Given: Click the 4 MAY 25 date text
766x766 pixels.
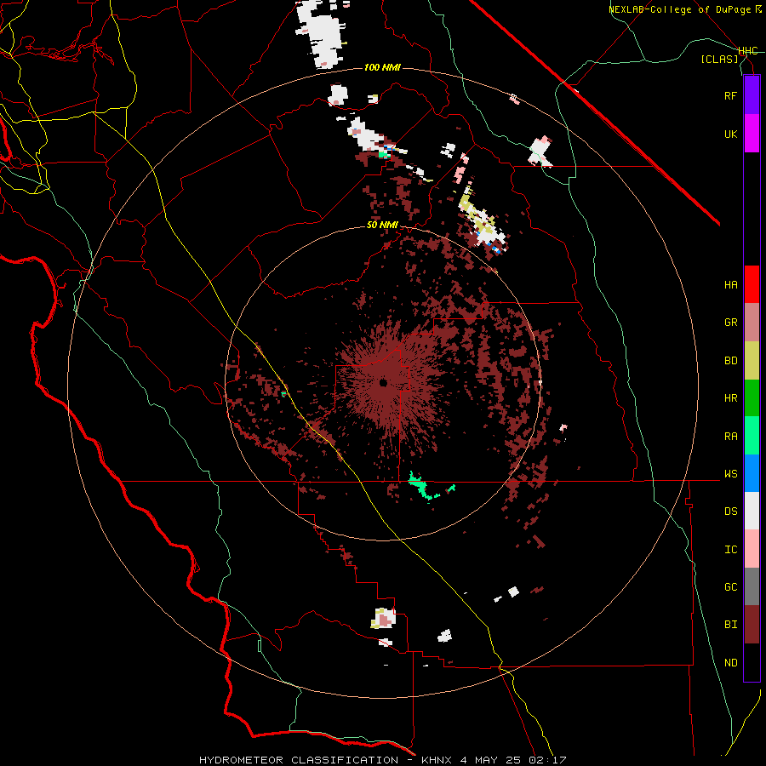Looking at the screenshot, I should click(x=491, y=760).
